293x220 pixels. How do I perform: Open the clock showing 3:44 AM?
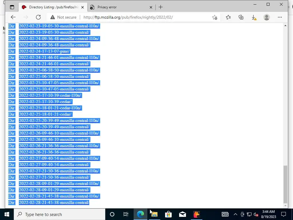point(268,214)
